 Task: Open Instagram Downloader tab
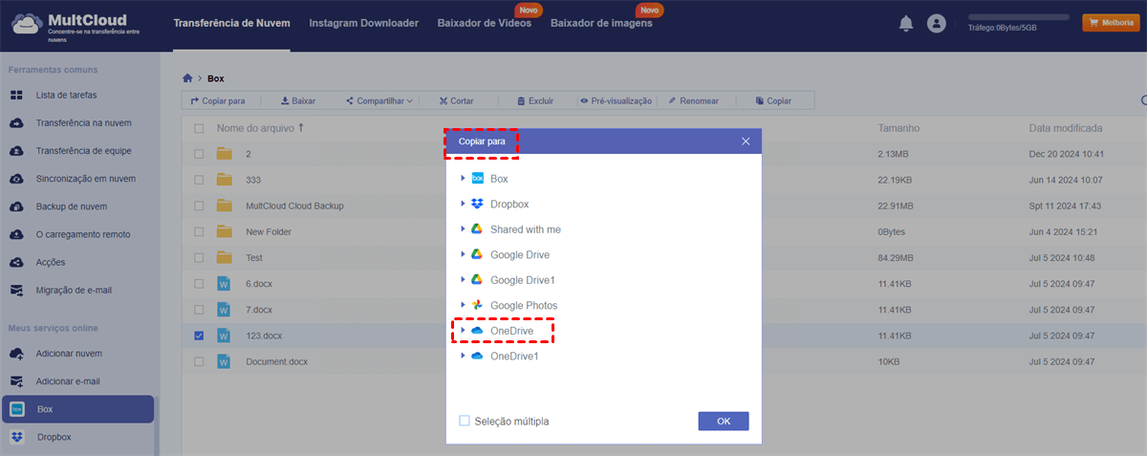[x=363, y=23]
